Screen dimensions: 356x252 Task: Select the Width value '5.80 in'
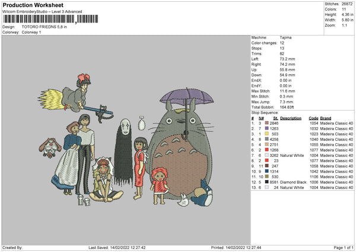[x=347, y=20]
